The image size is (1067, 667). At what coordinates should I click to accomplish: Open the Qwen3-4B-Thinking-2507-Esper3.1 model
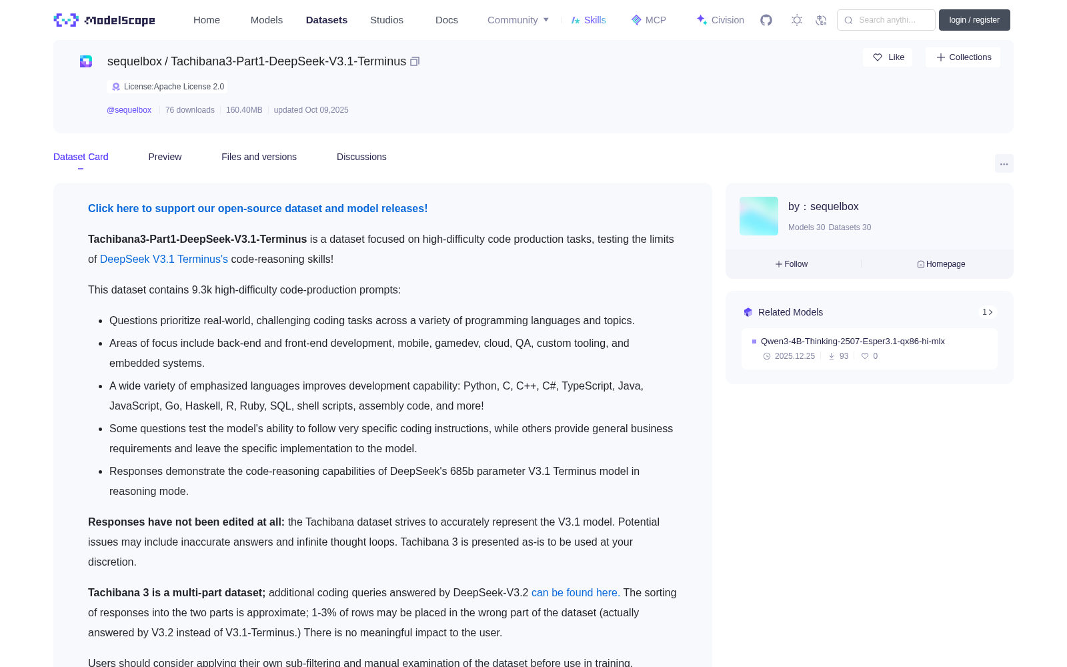click(853, 342)
